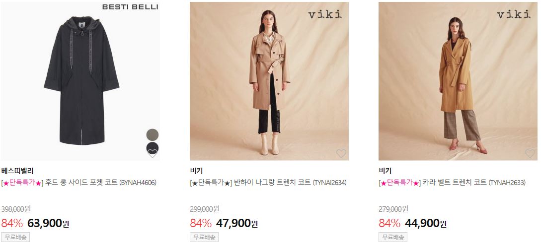Open the black hooded long coat image
The image size is (541, 249).
pos(80,81)
